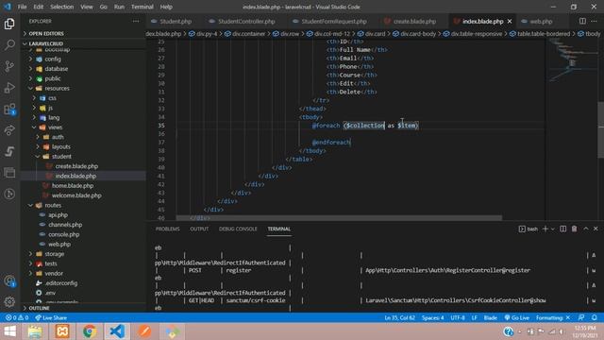604x340 pixels.
Task: Close the terminal panel
Action: coord(596,229)
